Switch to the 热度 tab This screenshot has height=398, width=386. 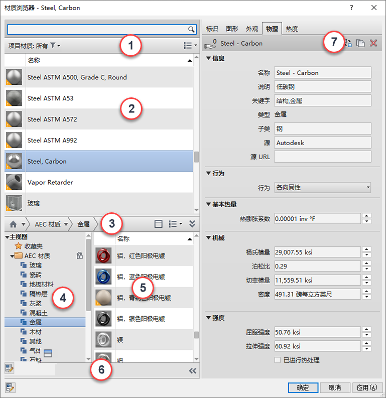tap(292, 29)
